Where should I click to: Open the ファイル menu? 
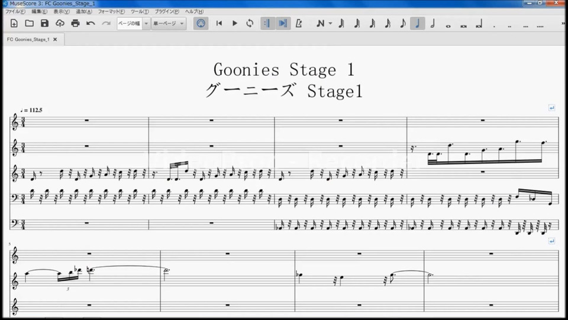click(x=15, y=12)
